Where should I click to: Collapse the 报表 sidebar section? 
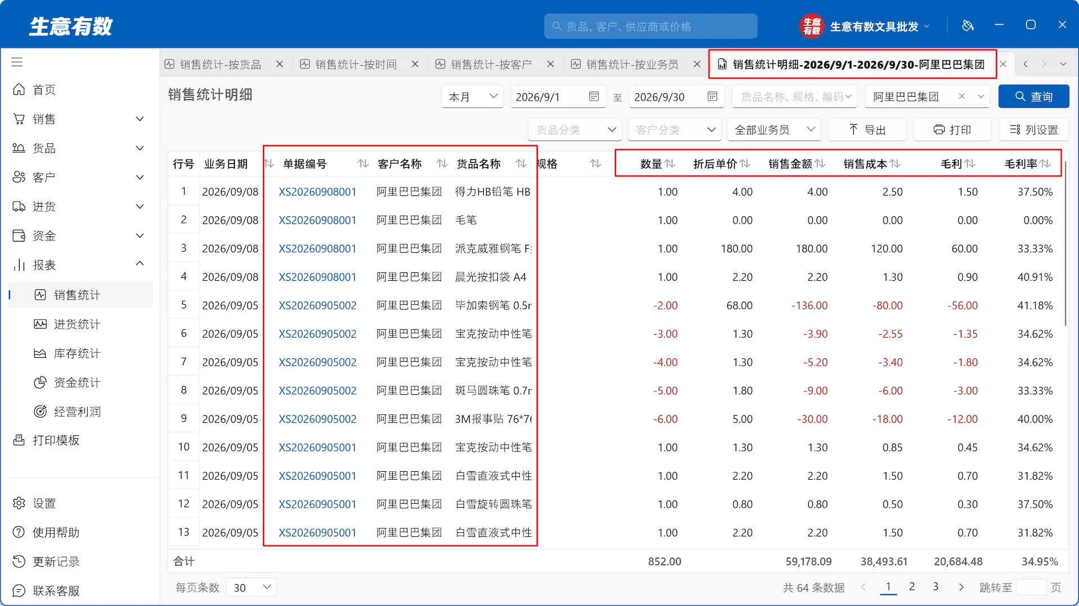click(x=140, y=263)
